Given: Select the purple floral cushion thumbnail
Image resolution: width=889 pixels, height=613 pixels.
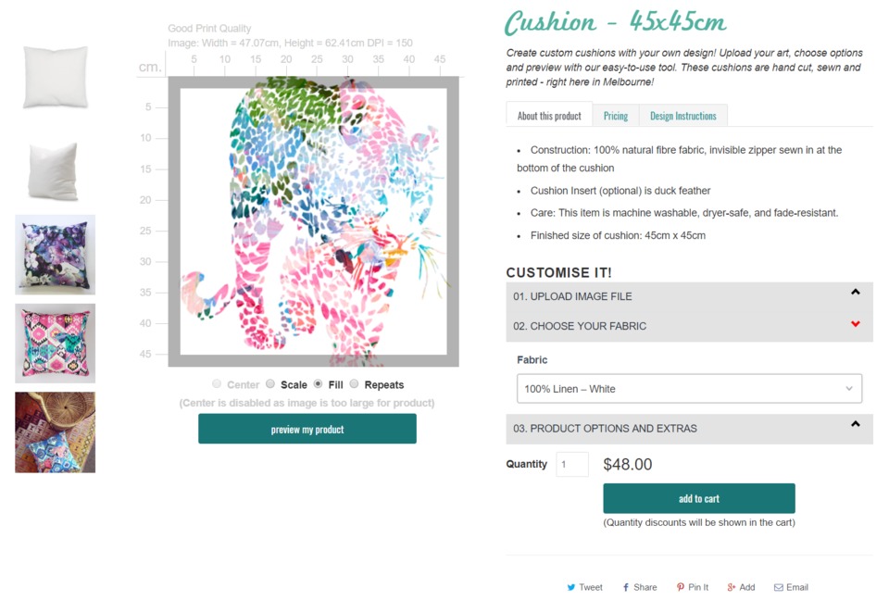Looking at the screenshot, I should tap(55, 255).
